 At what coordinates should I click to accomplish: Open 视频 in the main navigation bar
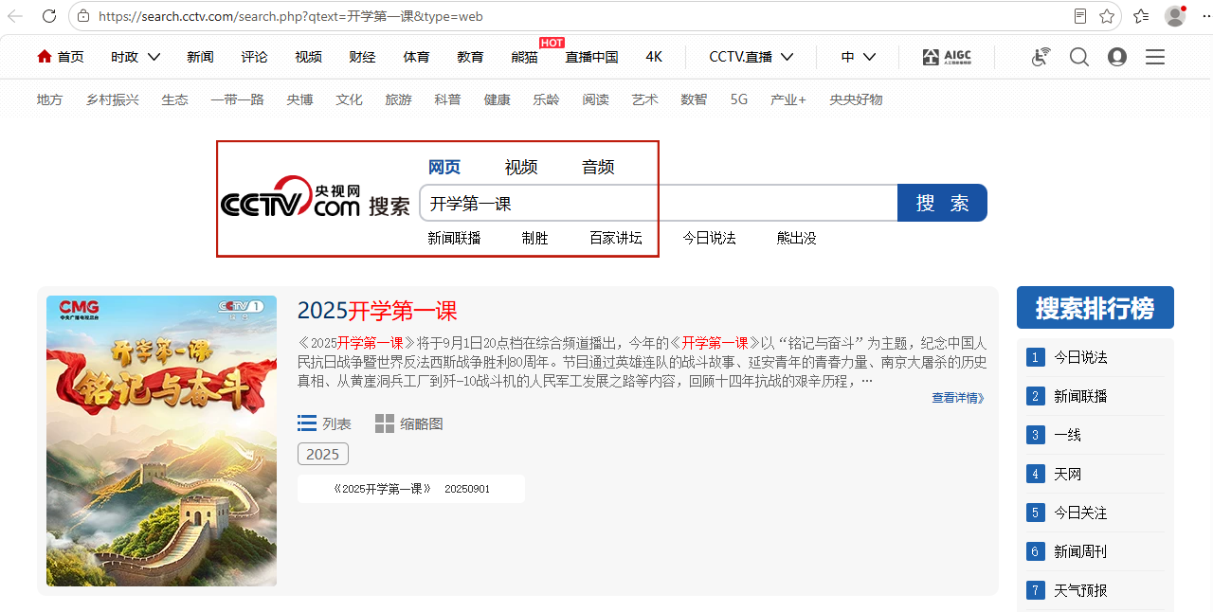pos(308,57)
